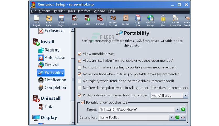
Task: Enable No registry when installing option
Action: [79, 81]
